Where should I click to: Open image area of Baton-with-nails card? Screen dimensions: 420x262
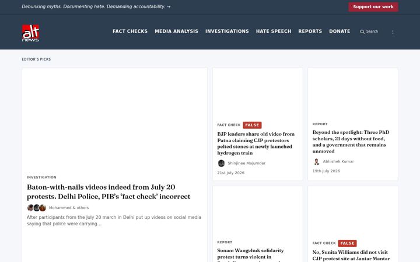115,119
